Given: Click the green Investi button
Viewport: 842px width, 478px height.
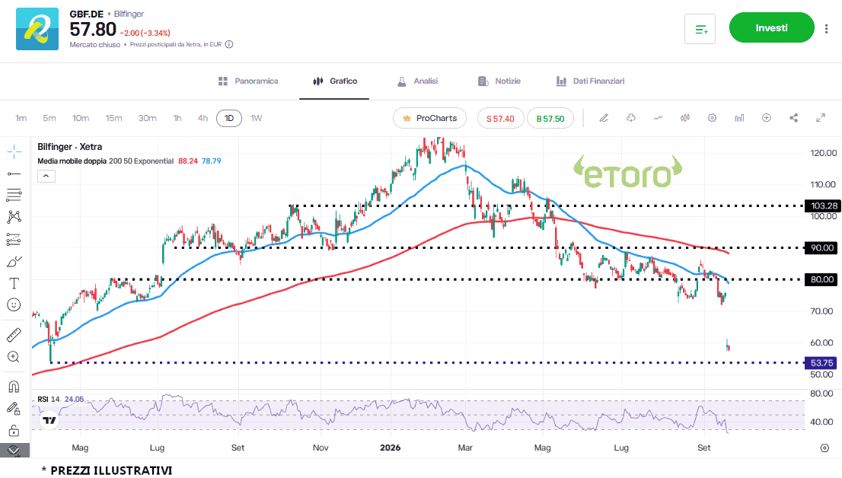Looking at the screenshot, I should (x=772, y=28).
